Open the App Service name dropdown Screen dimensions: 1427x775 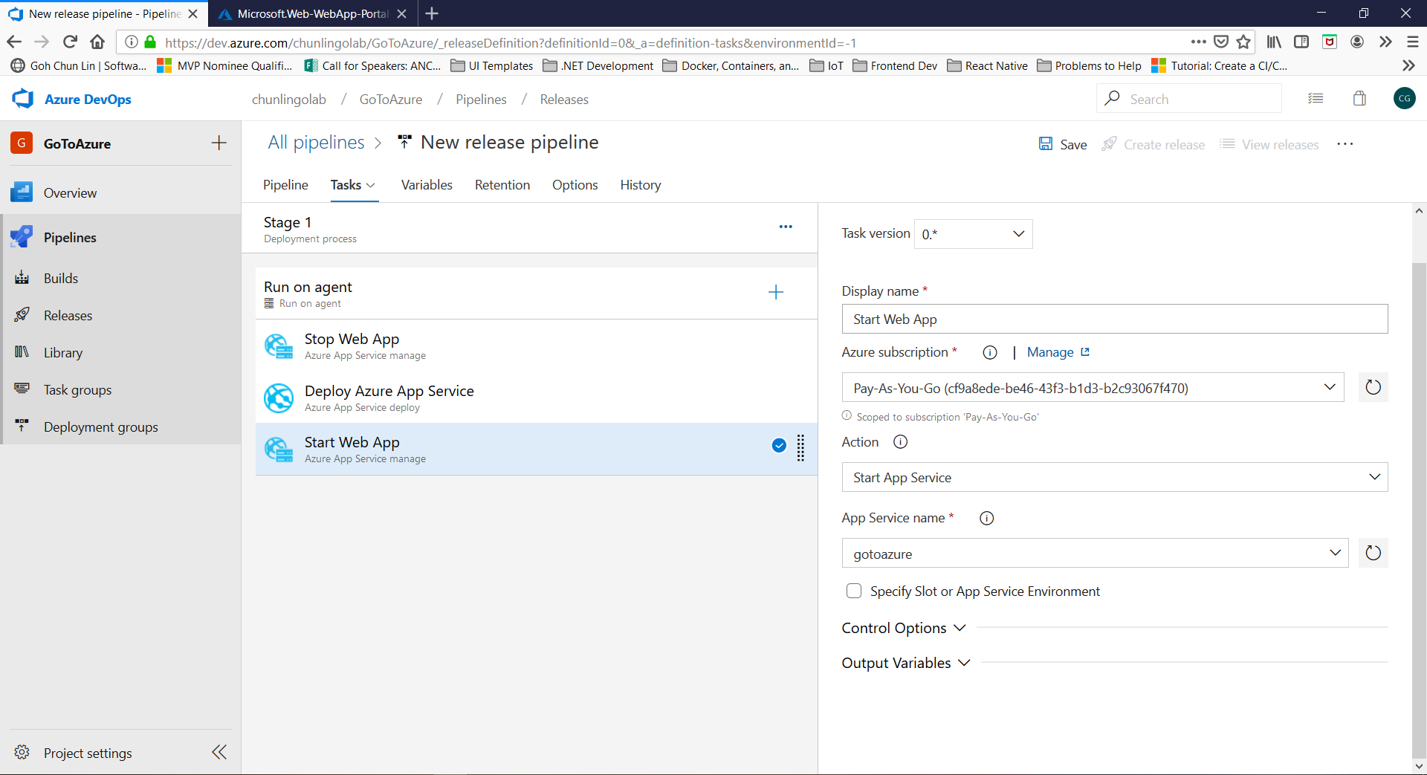click(x=1095, y=554)
